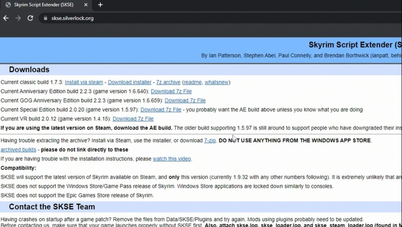Download 7z File for Special Edition 2.0.20
The image size is (402, 227).
(161, 109)
